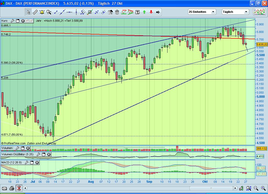Open wrench settings for Volumen panel
Viewport: 268px width, 194px height.
(17, 148)
